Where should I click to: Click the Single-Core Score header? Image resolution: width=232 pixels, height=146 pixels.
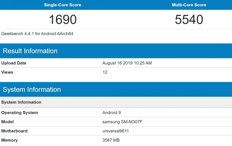point(63,5)
